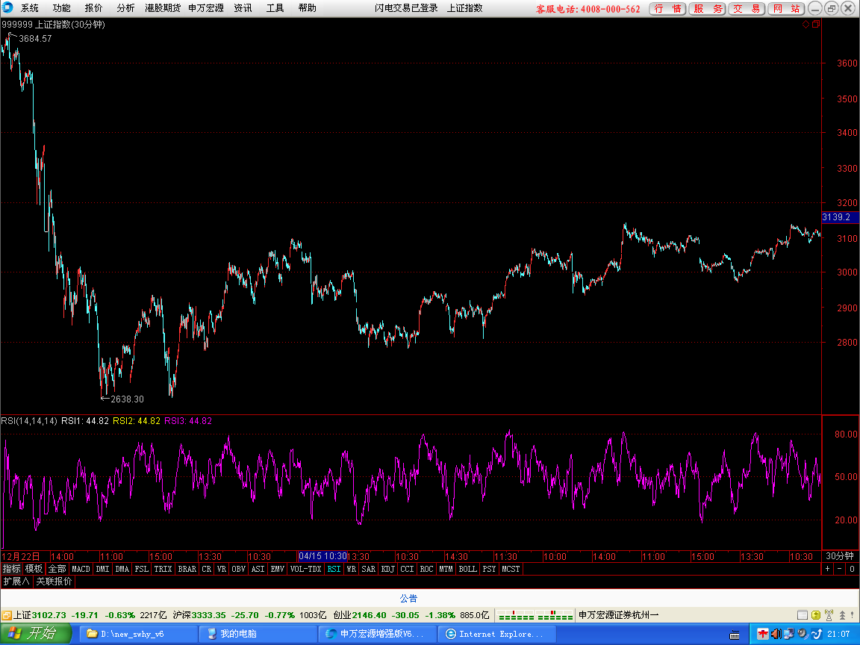Image resolution: width=860 pixels, height=645 pixels.
Task: Click the 交易 button
Action: pyautogui.click(x=747, y=9)
